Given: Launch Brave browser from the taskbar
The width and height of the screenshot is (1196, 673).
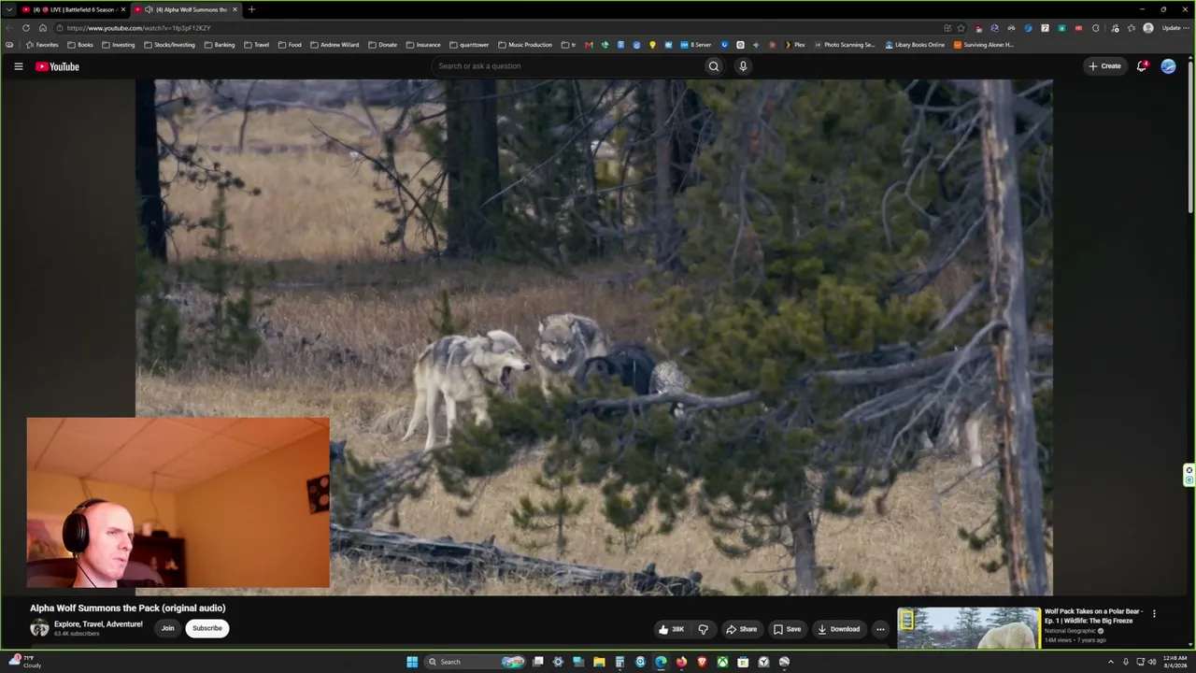Looking at the screenshot, I should click(x=702, y=662).
